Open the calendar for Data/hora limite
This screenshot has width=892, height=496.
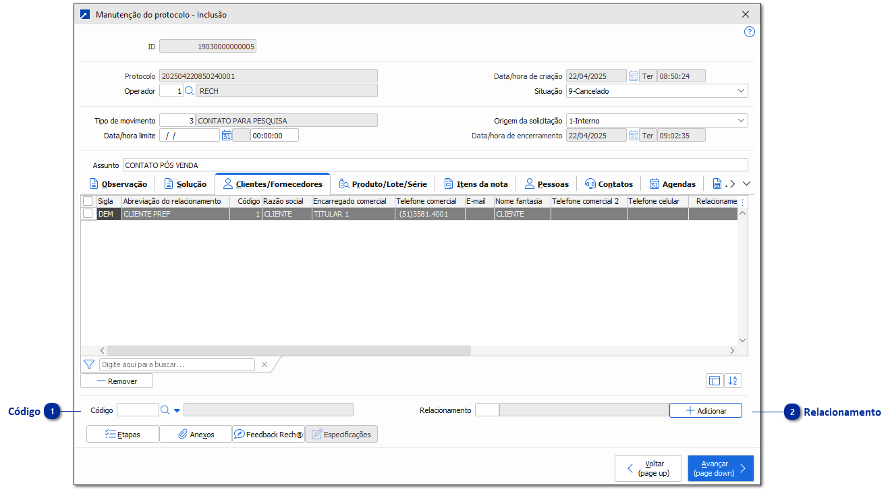click(227, 135)
